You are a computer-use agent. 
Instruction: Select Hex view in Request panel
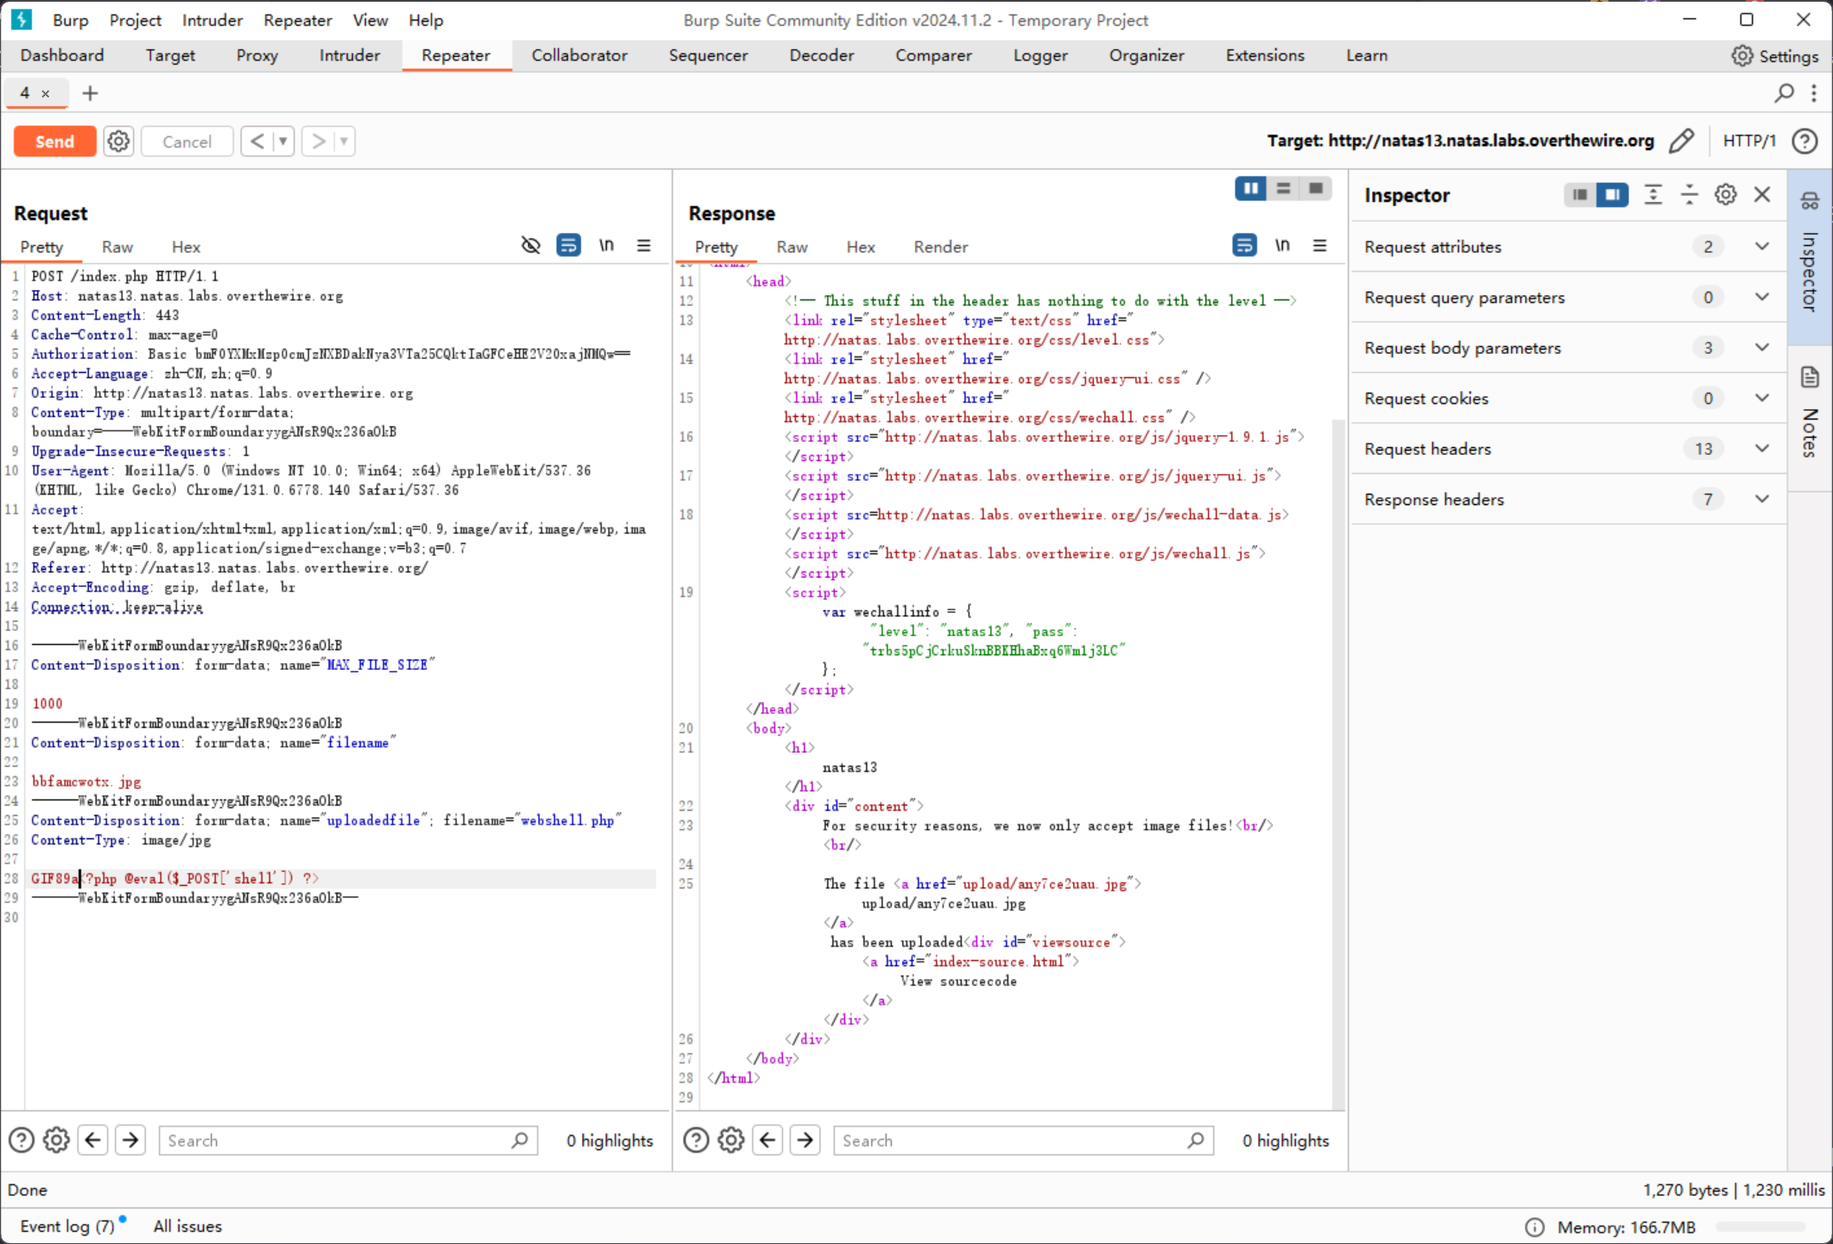point(186,247)
